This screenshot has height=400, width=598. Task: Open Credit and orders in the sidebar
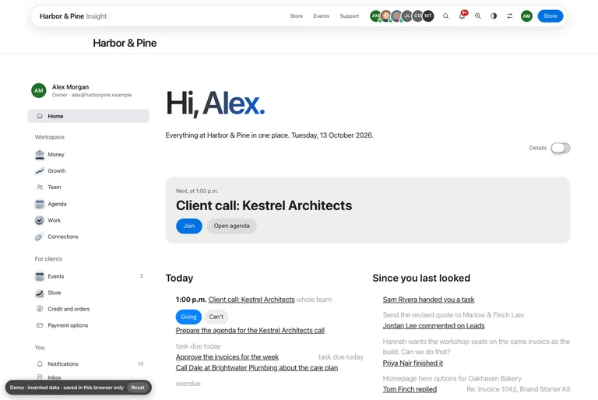89,309
